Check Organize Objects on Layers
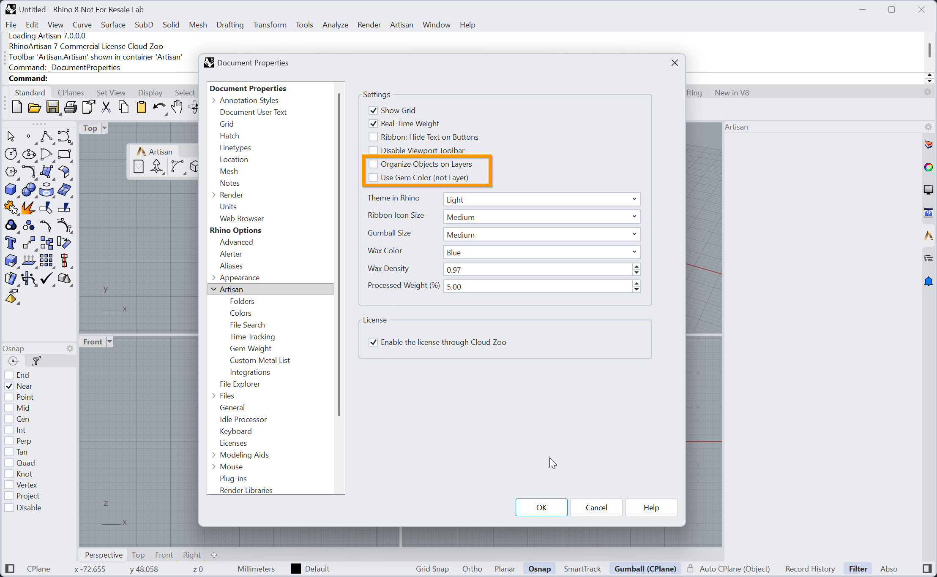Image resolution: width=937 pixels, height=577 pixels. click(373, 164)
